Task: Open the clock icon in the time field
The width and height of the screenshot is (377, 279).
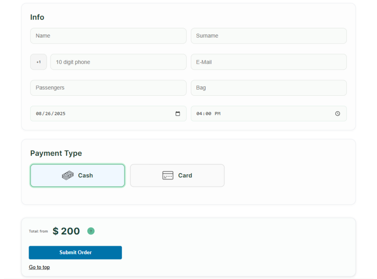Action: pos(337,113)
